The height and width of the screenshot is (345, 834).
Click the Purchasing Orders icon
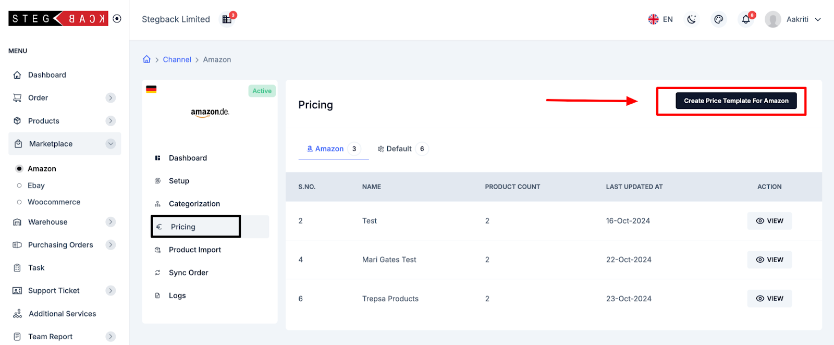tap(17, 245)
